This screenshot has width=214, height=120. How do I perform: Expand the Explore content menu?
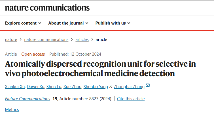[23, 23]
